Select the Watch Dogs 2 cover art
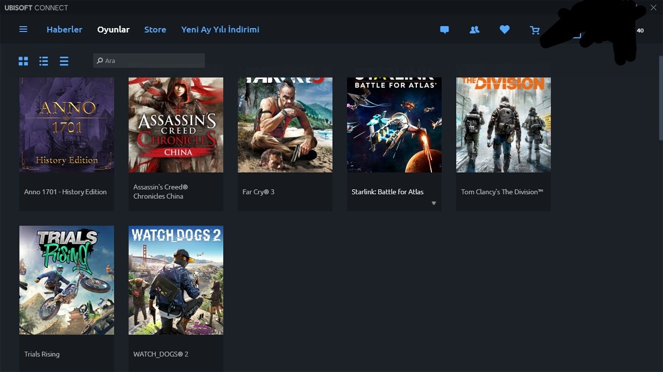 [176, 280]
